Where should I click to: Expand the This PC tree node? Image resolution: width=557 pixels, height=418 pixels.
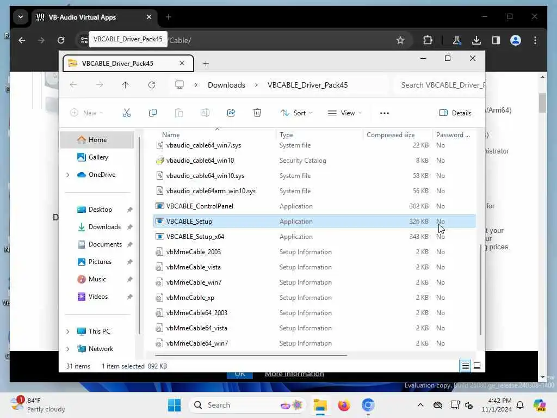tap(68, 331)
